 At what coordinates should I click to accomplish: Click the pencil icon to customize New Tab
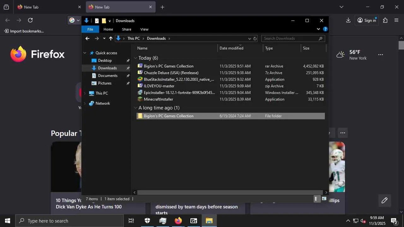(x=384, y=201)
